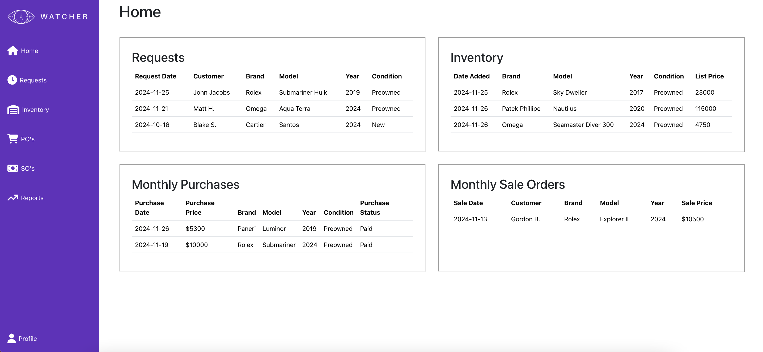Select the Santos model cell
763x352 pixels.
289,125
